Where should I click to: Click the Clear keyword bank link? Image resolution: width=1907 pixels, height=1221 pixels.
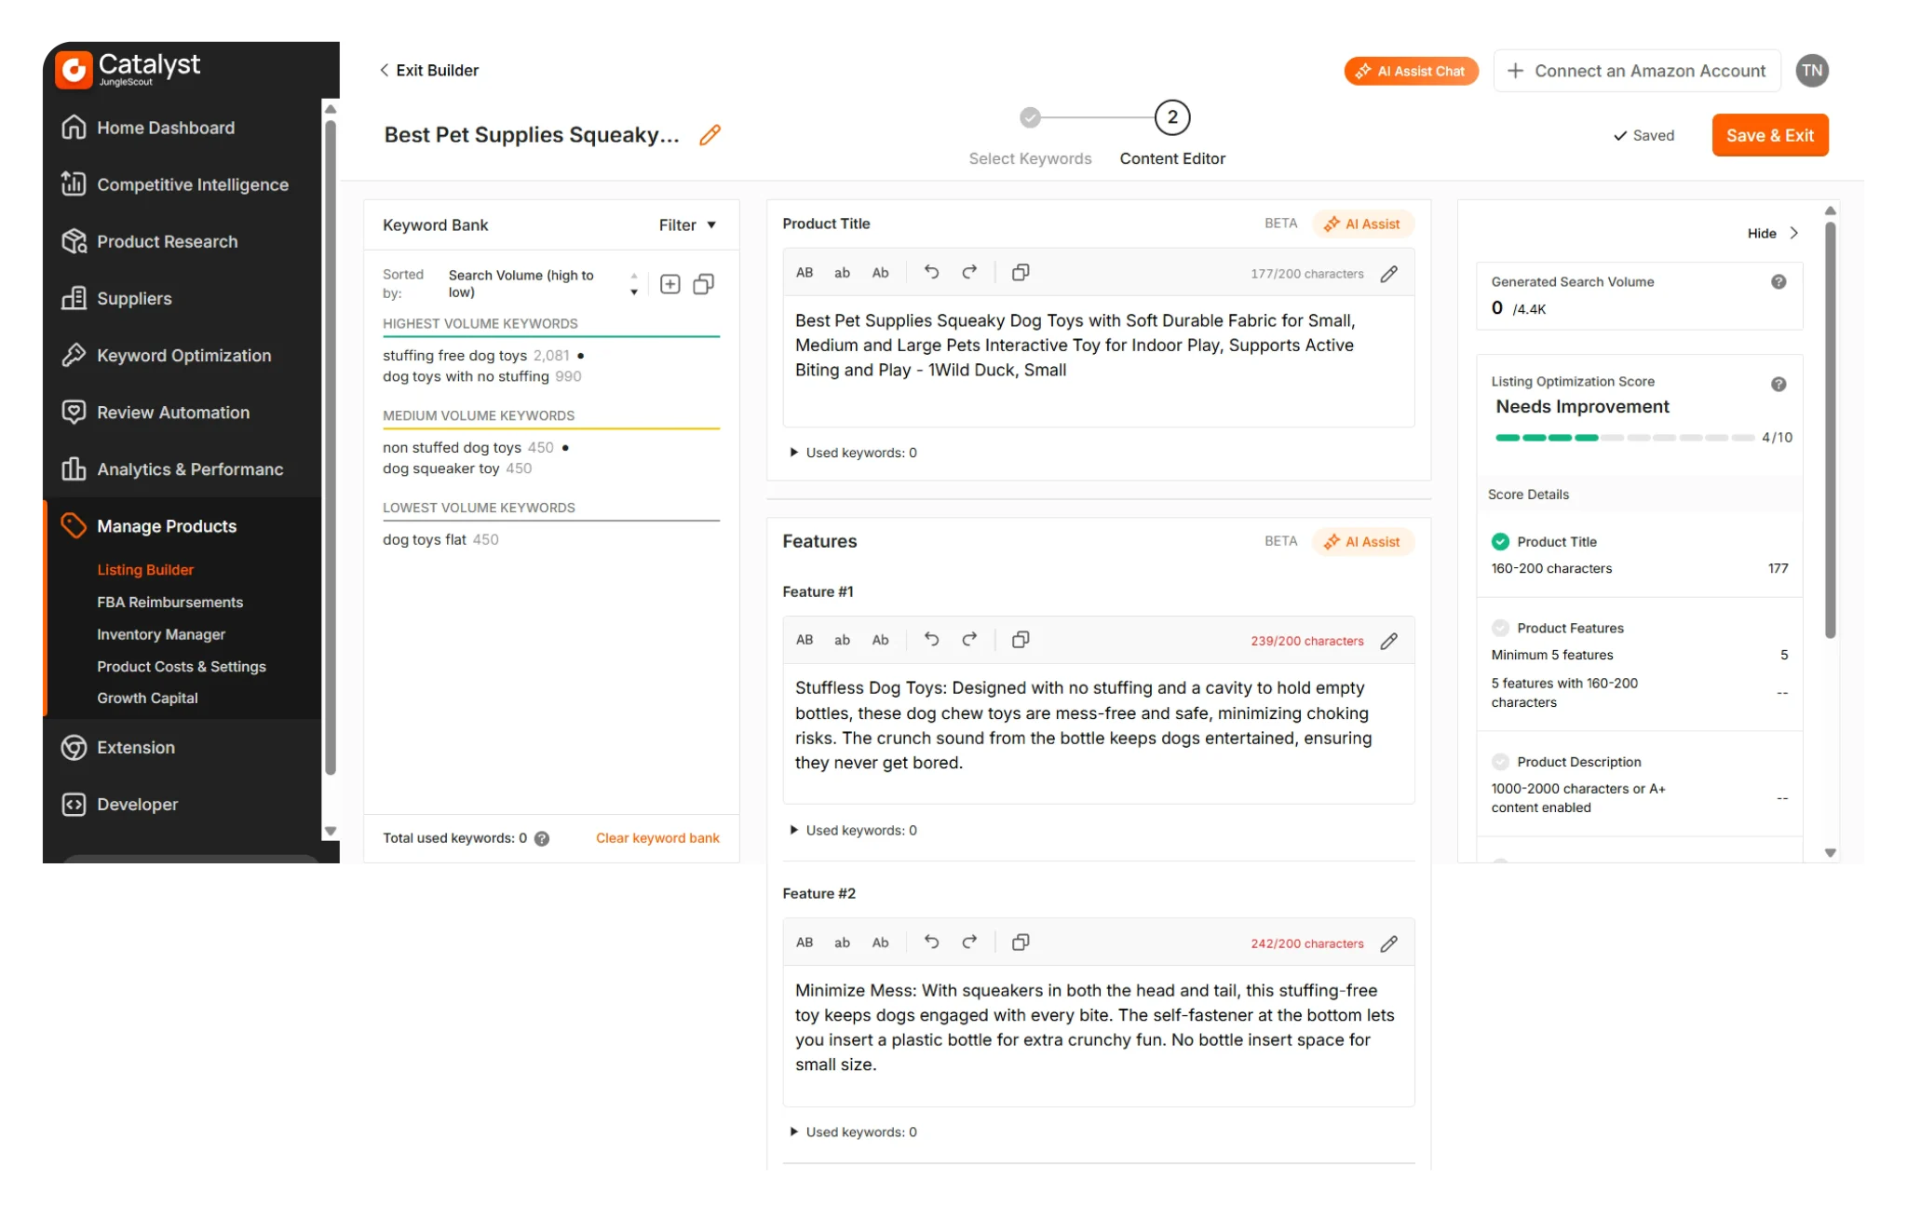click(657, 838)
